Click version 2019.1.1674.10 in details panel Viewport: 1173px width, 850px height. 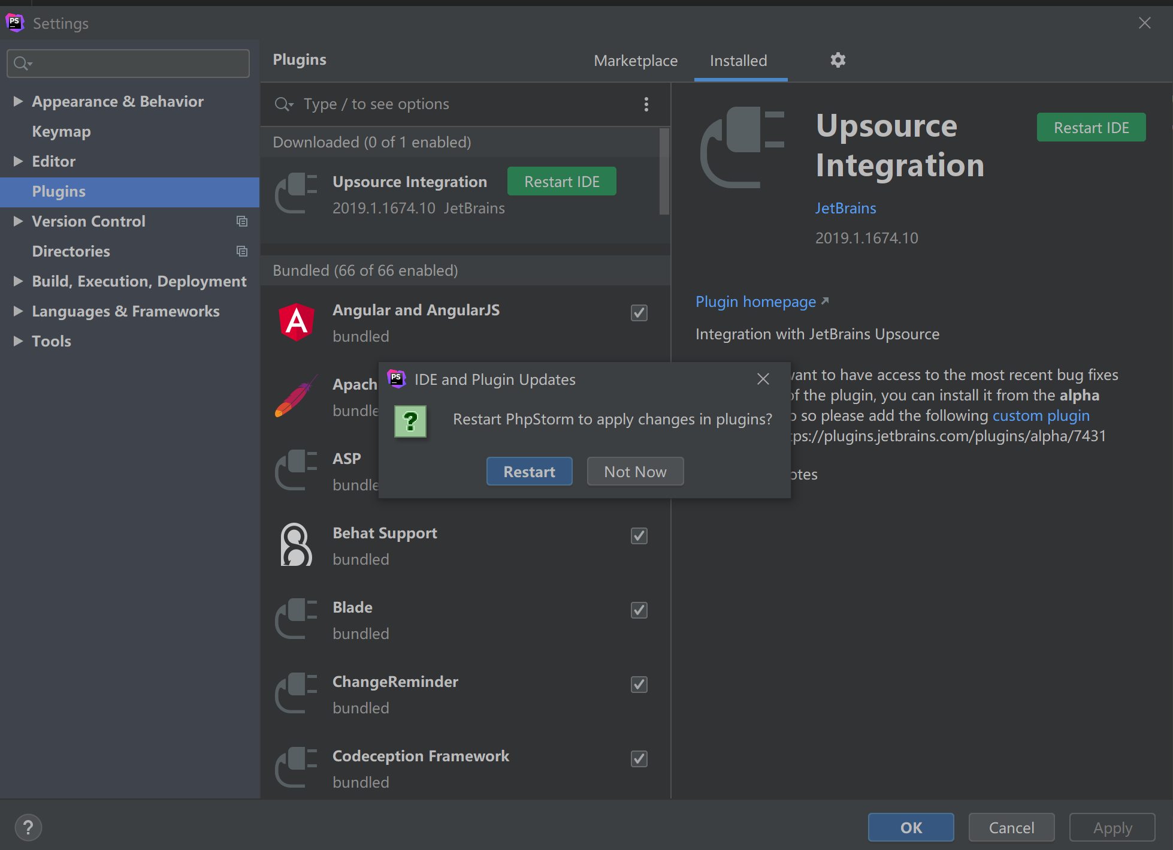866,238
